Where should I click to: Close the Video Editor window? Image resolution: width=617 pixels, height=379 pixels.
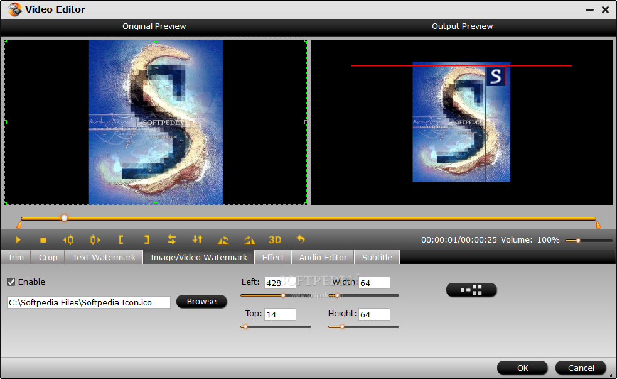pos(605,9)
